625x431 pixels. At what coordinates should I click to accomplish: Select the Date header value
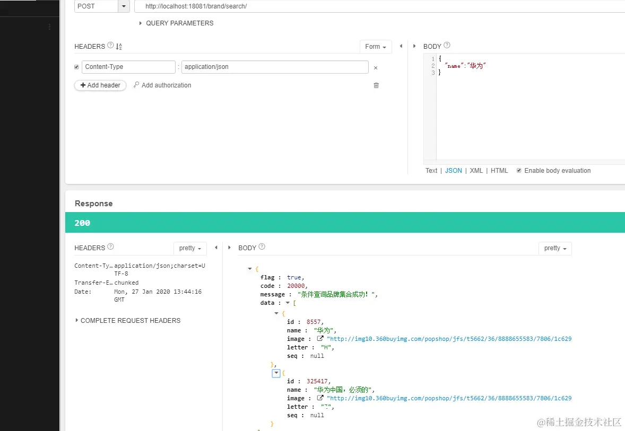click(x=158, y=296)
